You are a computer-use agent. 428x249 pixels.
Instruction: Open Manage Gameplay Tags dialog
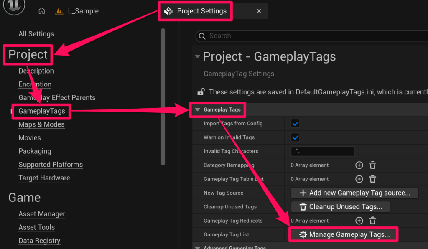click(x=344, y=235)
